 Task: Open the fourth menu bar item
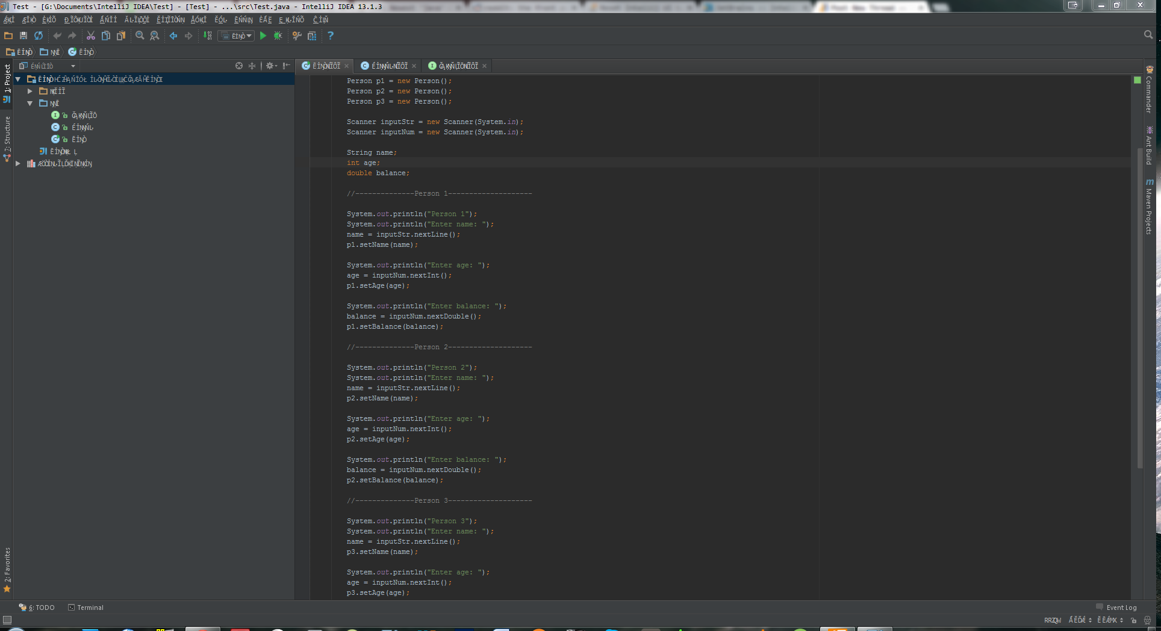[x=78, y=20]
